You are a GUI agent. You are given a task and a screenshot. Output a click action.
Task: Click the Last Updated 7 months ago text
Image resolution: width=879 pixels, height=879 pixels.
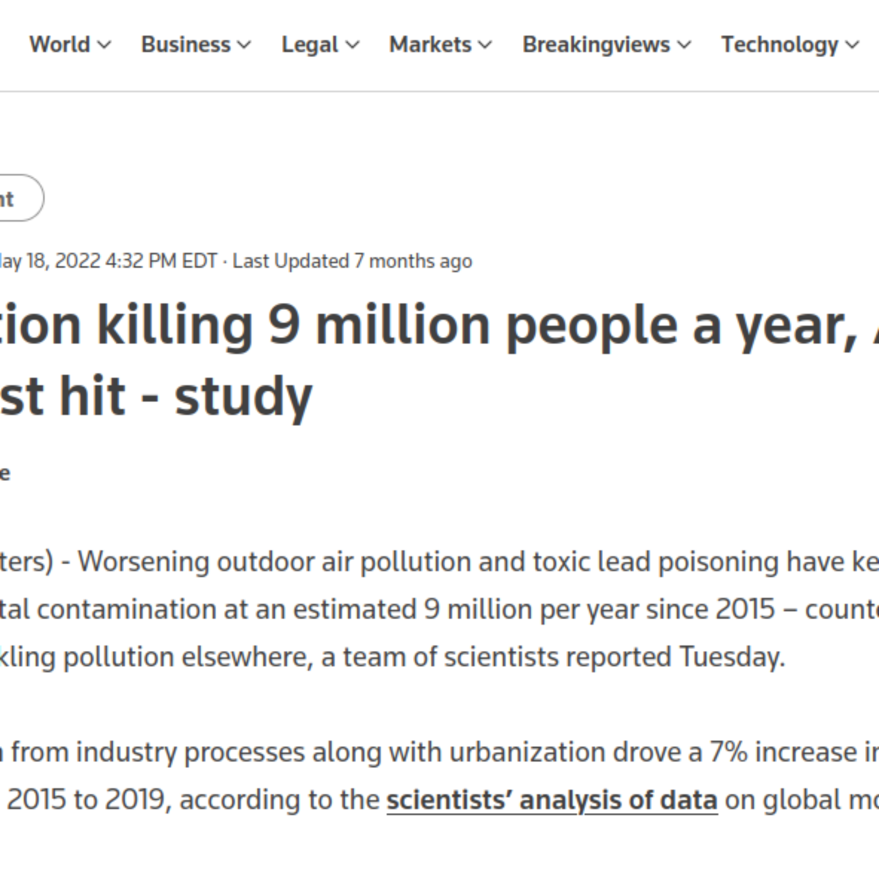[x=352, y=261]
